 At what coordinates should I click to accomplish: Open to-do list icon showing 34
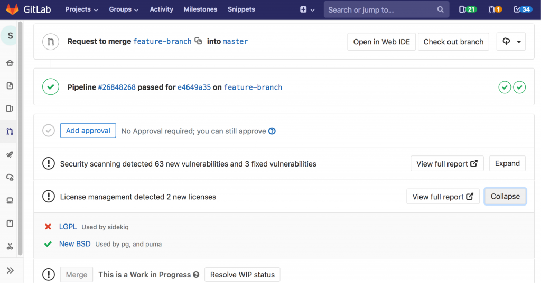pyautogui.click(x=523, y=9)
